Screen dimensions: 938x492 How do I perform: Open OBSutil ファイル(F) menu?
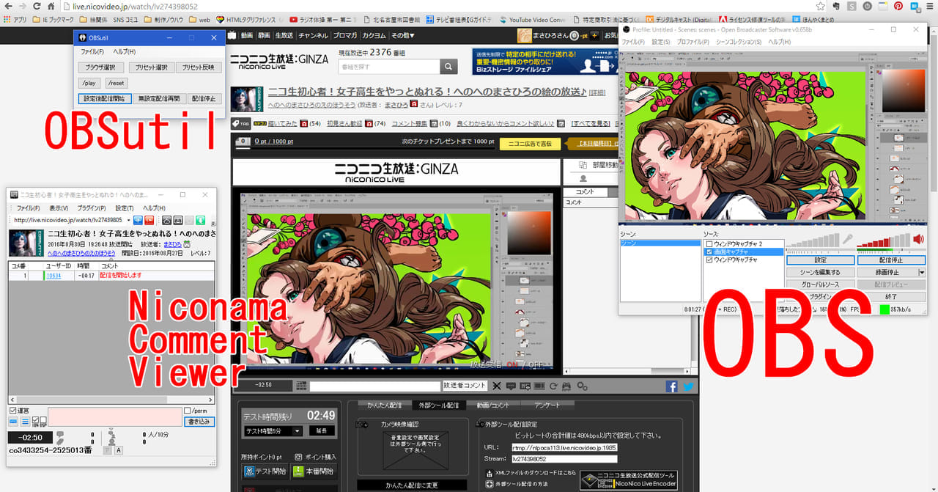92,52
